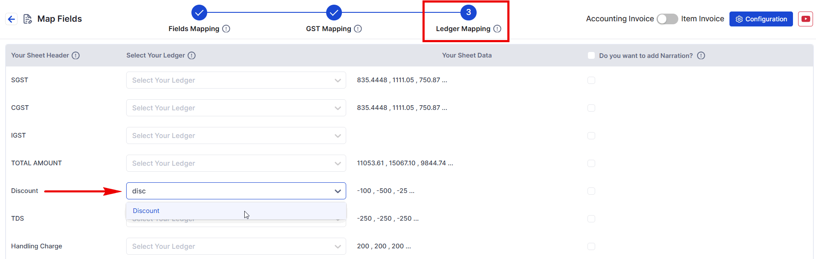
Task: Click sheet data '-250 , -250 , -250 ...'
Action: tap(388, 219)
